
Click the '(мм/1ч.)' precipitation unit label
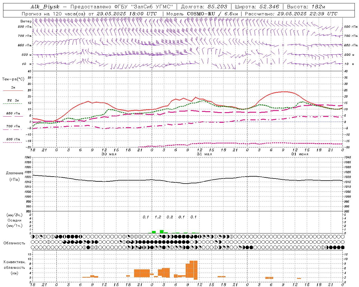14,226
